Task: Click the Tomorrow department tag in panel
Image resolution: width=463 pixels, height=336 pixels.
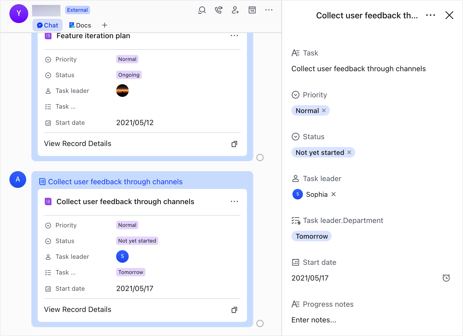Action: [x=312, y=236]
